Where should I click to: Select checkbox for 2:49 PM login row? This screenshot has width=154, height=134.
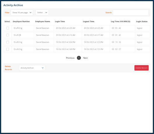(x=8, y=49)
